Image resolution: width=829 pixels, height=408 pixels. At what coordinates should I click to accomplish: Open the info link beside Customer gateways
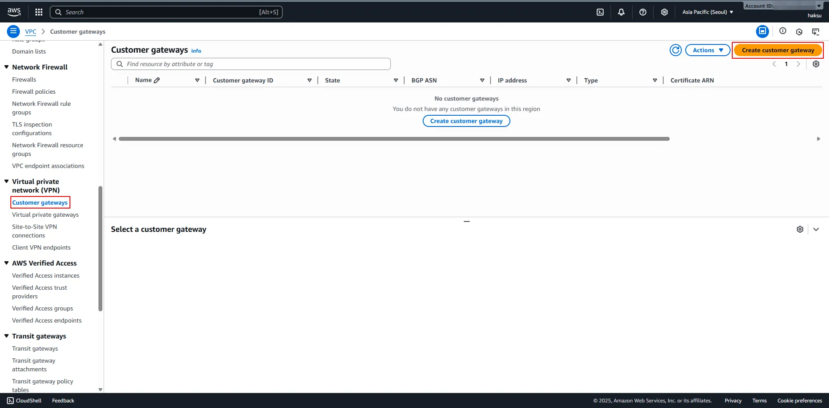196,51
